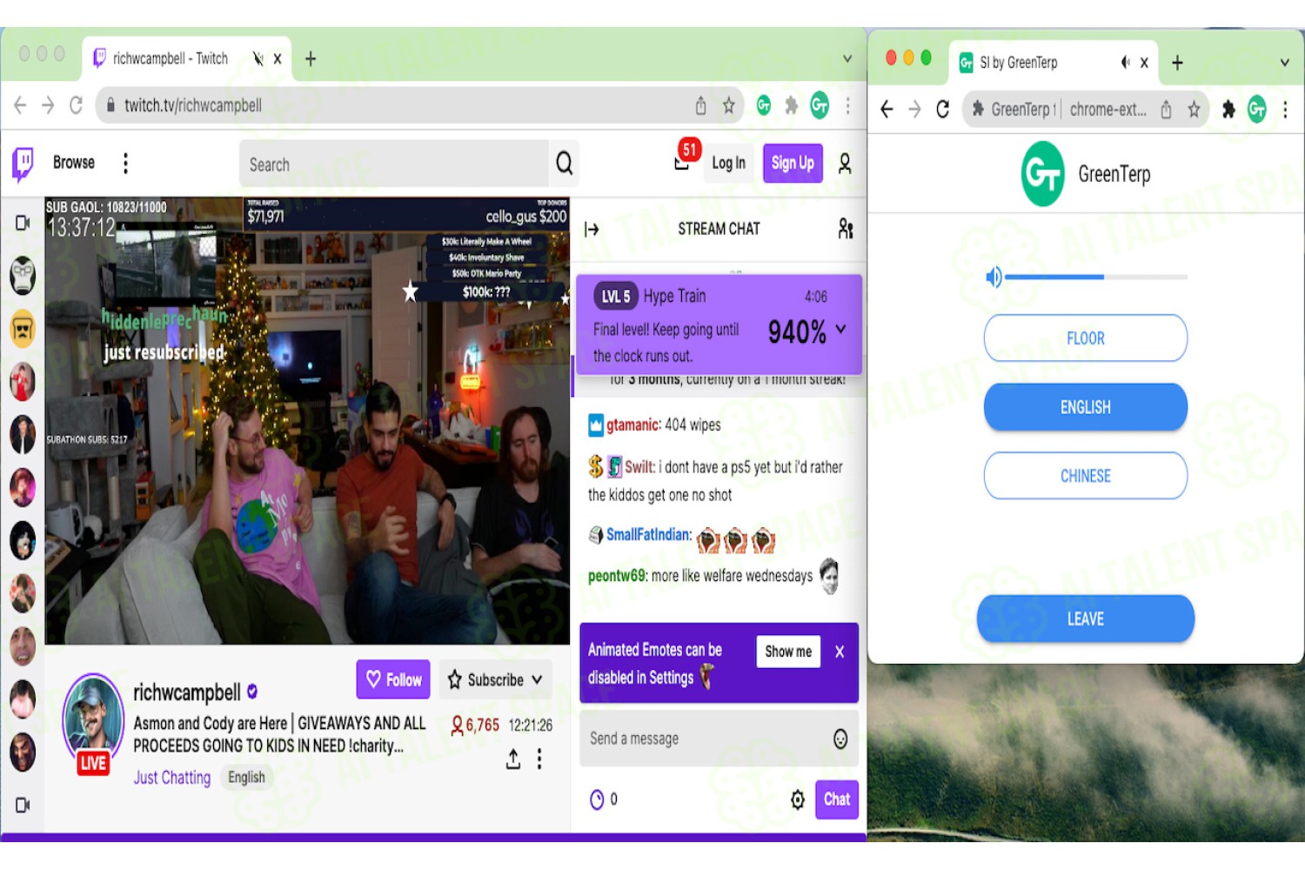Open the Subscribe dropdown

(x=495, y=680)
